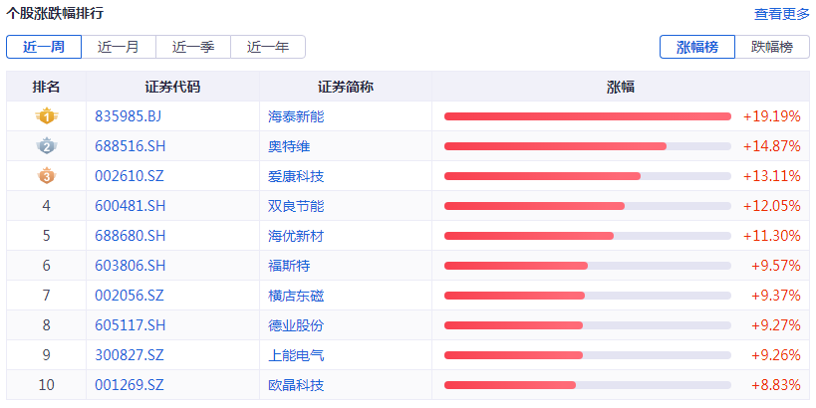Toggle to the 涨幅榜 ranking

[697, 47]
